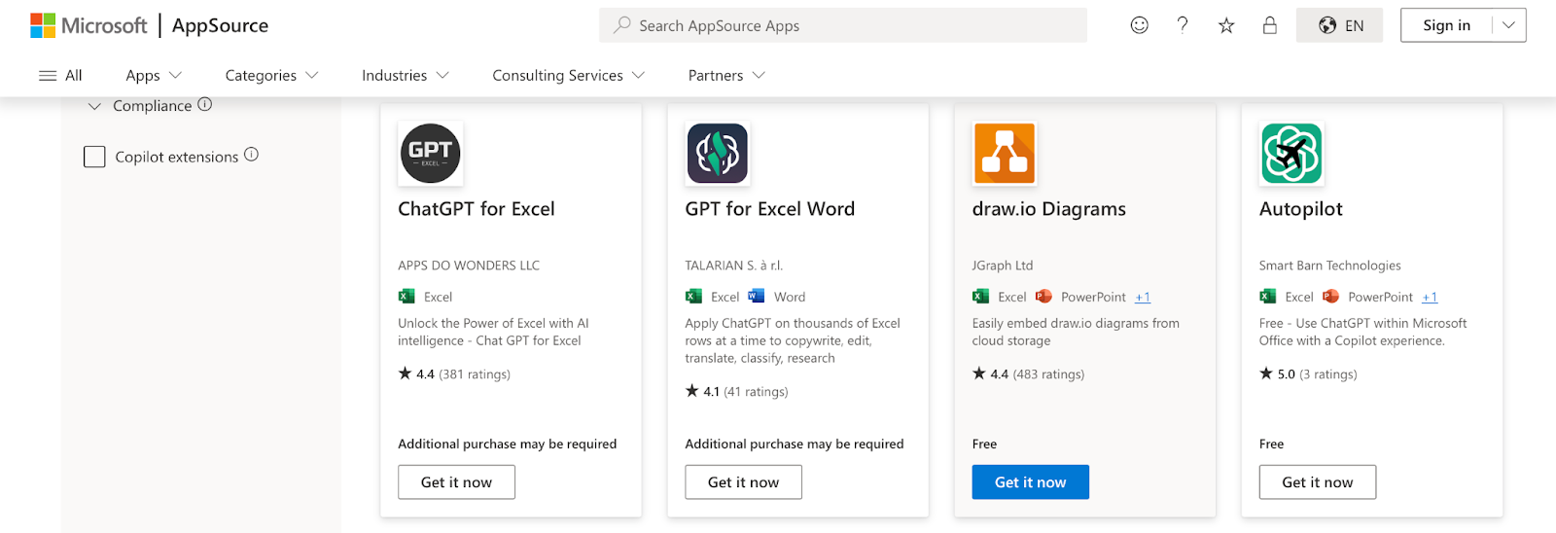The image size is (1556, 533).
Task: Open the EN language selector
Action: click(x=1339, y=25)
